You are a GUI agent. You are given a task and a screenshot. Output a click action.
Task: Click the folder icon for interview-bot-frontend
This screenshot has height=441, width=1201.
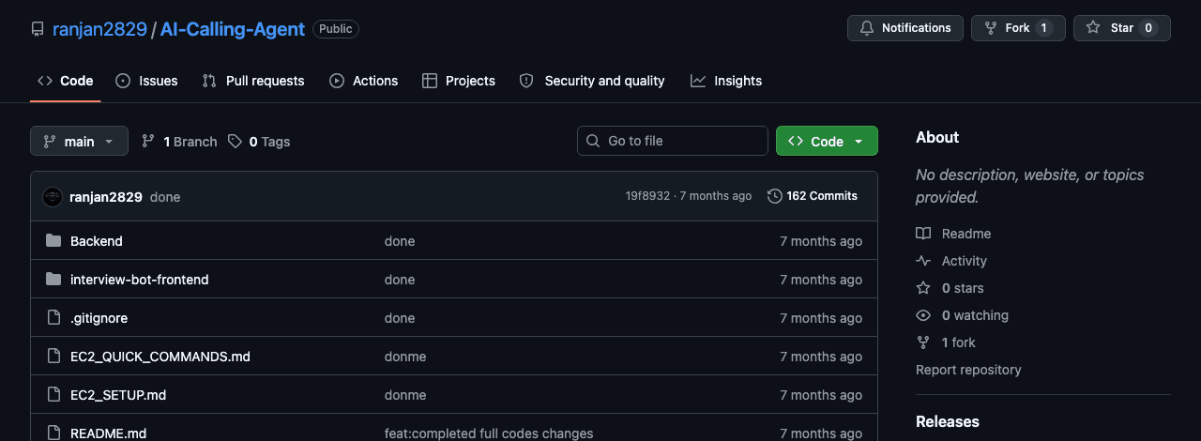pos(53,280)
